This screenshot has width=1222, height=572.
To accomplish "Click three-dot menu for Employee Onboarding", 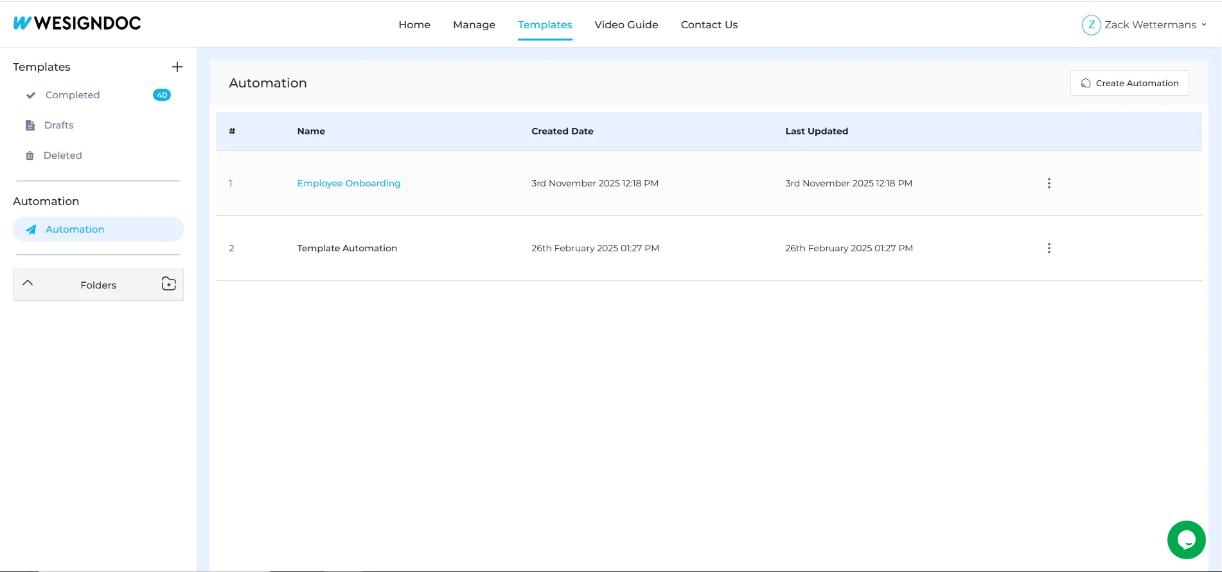I will pos(1049,183).
